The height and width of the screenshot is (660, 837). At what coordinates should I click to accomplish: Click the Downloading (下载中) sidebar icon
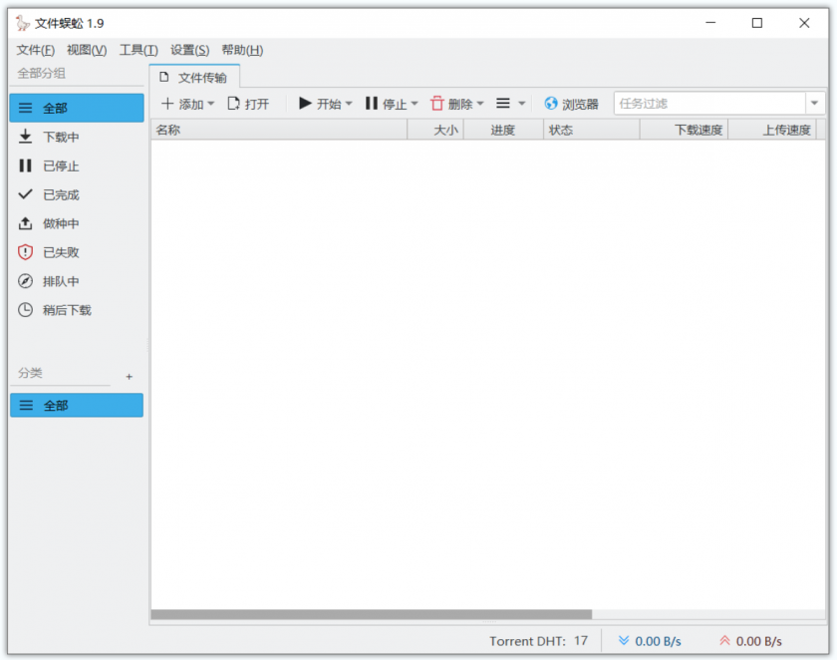26,137
